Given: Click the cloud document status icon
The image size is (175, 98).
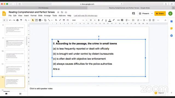Looking at the screenshot, I should tap(66, 12).
